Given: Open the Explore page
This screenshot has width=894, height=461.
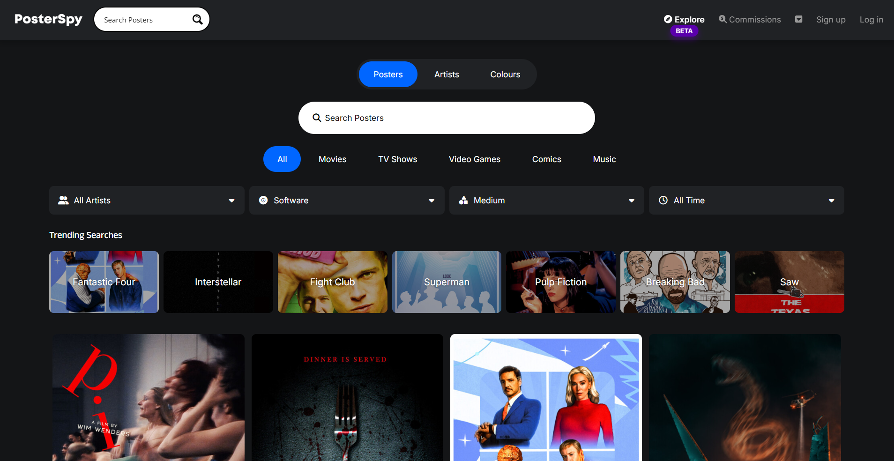Looking at the screenshot, I should click(684, 19).
